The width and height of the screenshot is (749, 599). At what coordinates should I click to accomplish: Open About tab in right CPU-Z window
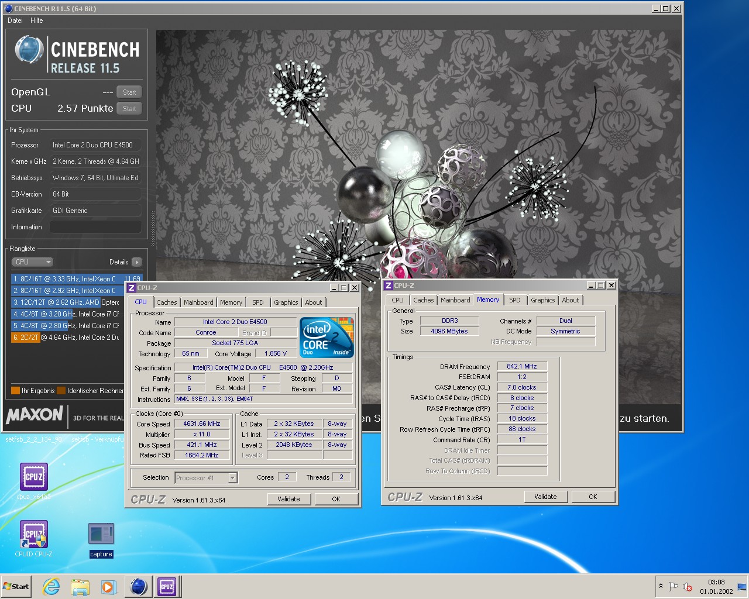click(x=571, y=300)
